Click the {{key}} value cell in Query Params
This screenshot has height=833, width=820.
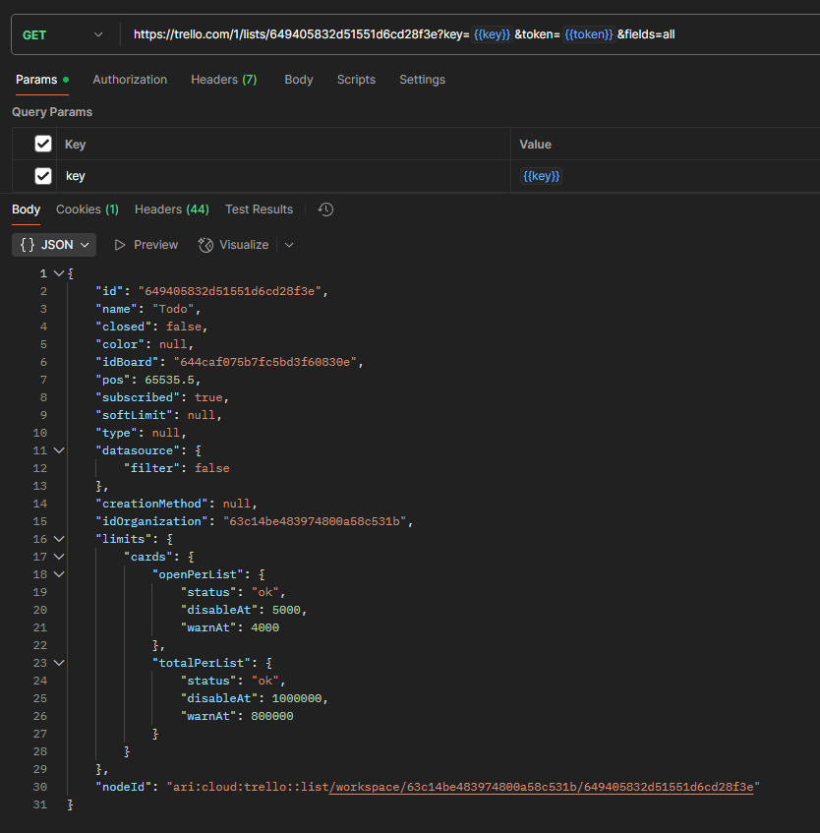point(541,176)
